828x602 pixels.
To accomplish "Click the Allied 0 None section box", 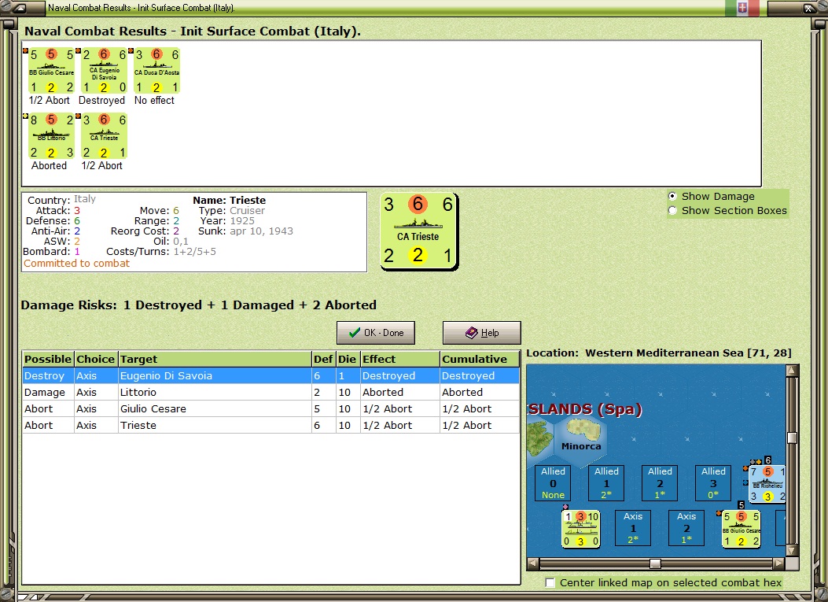I will (553, 483).
